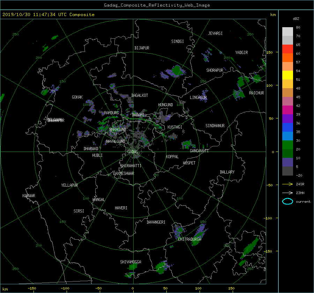Image resolution: width=314 pixels, height=293 pixels.
Task: Click the LINGASUR city label
Action: (198, 98)
